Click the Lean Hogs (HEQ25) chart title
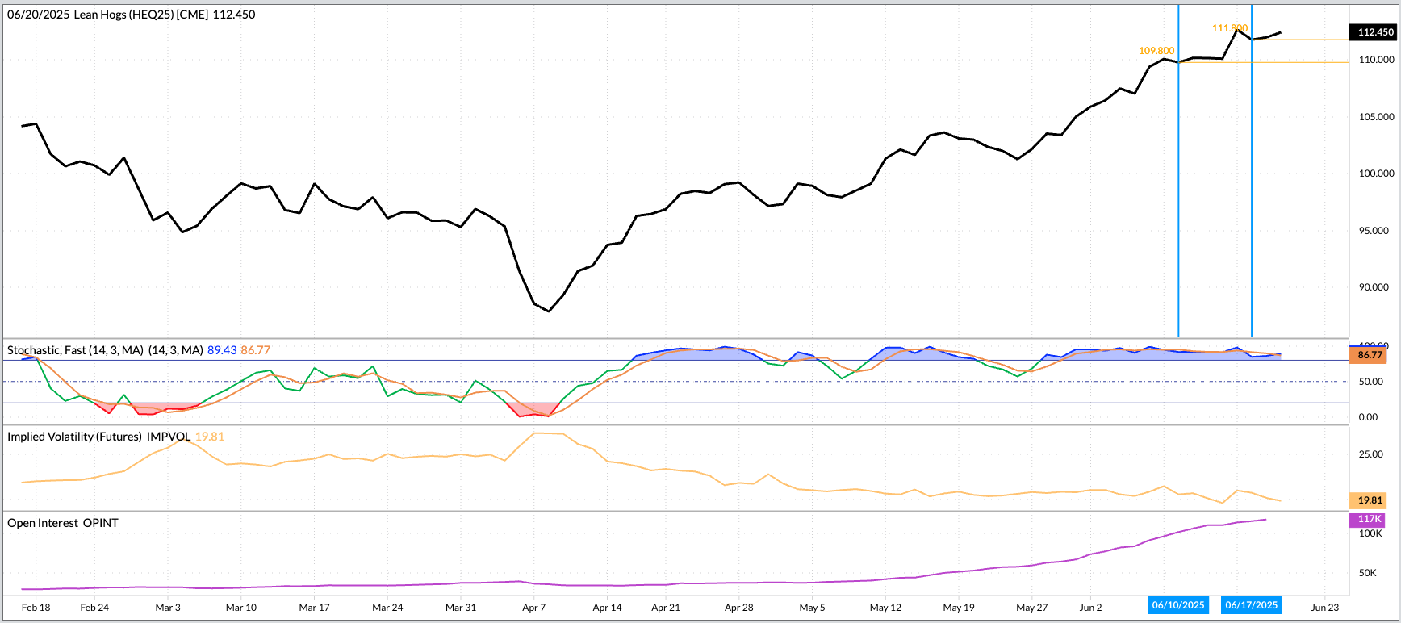 point(131,15)
